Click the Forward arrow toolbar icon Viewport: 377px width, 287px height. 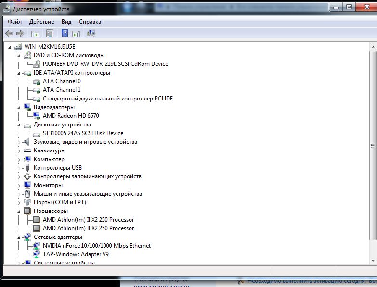click(20, 33)
